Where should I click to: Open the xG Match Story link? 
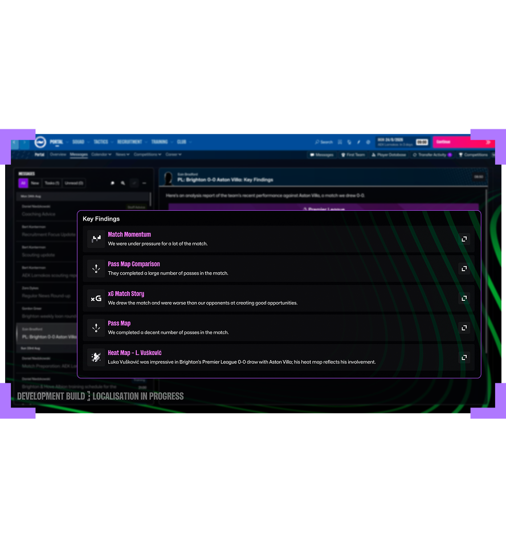(x=126, y=294)
